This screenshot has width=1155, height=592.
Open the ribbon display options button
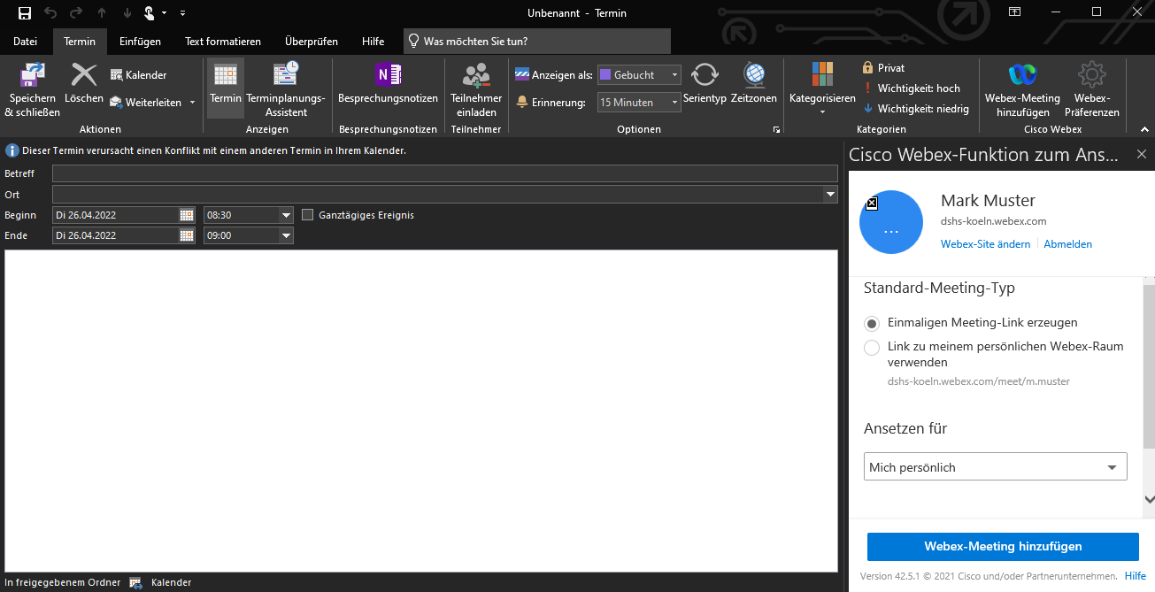pos(1014,12)
